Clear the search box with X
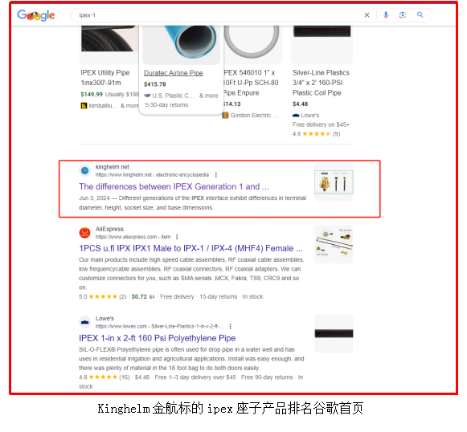 coord(367,15)
